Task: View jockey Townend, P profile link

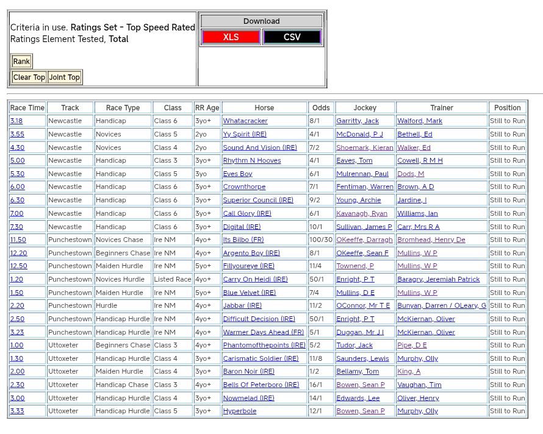Action: coord(355,266)
